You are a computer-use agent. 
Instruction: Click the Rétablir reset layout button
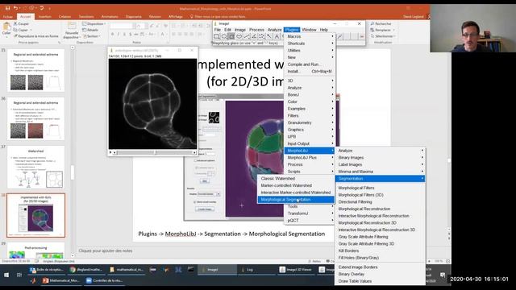point(90,30)
